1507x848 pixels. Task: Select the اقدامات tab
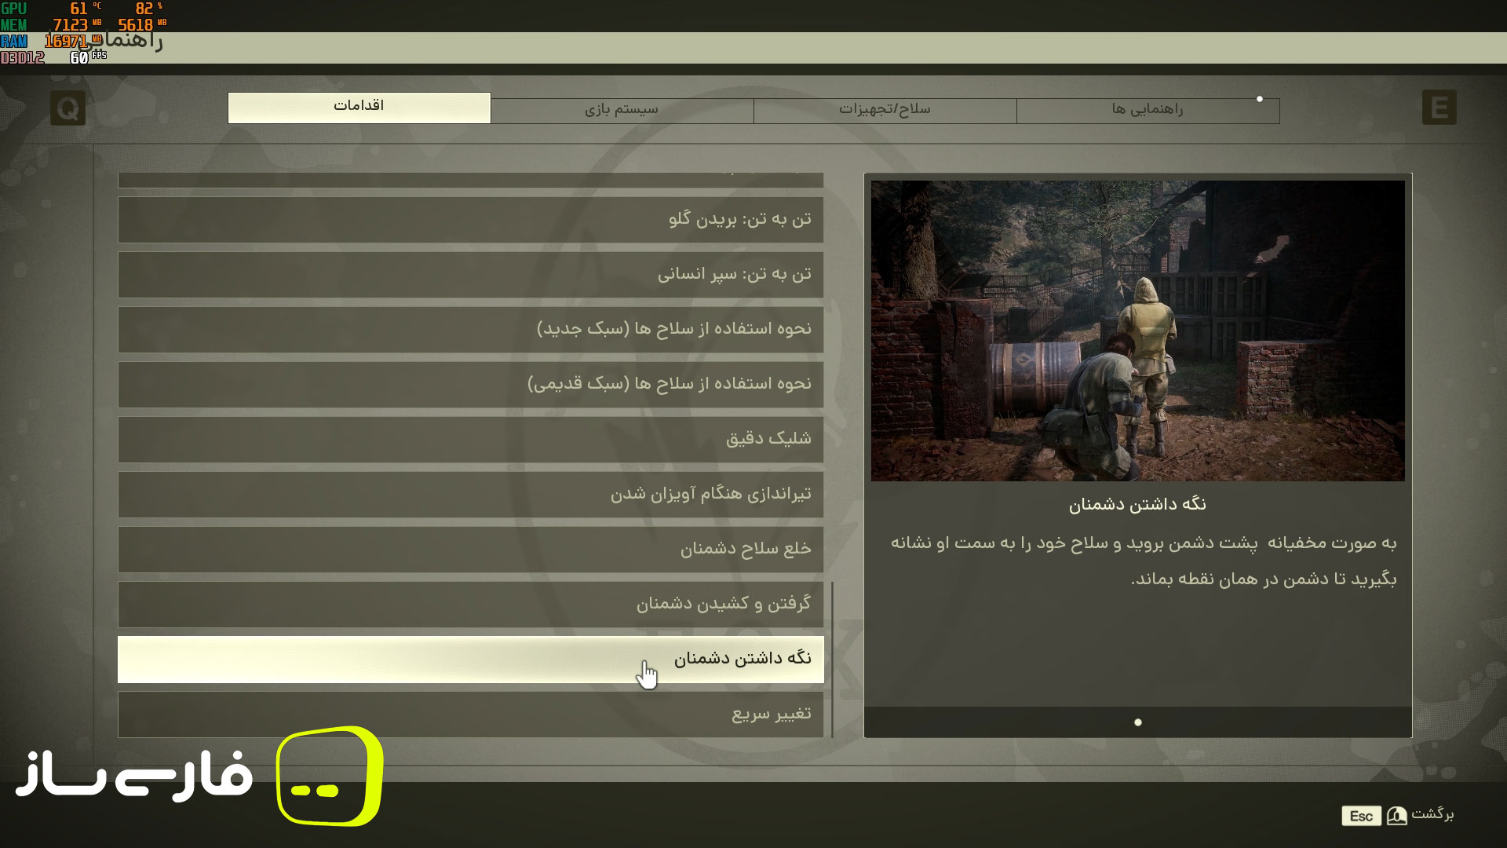pyautogui.click(x=358, y=108)
